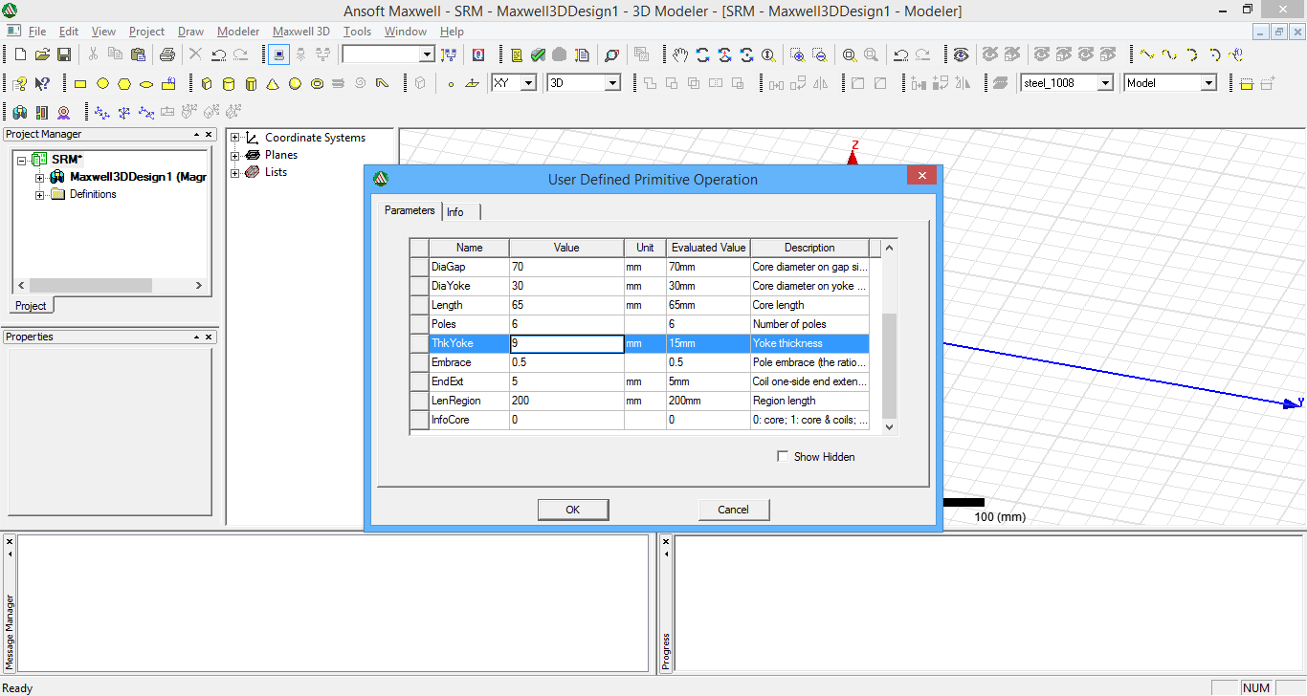Select the Draw line tool
This screenshot has height=696, width=1307.
click(x=1146, y=54)
